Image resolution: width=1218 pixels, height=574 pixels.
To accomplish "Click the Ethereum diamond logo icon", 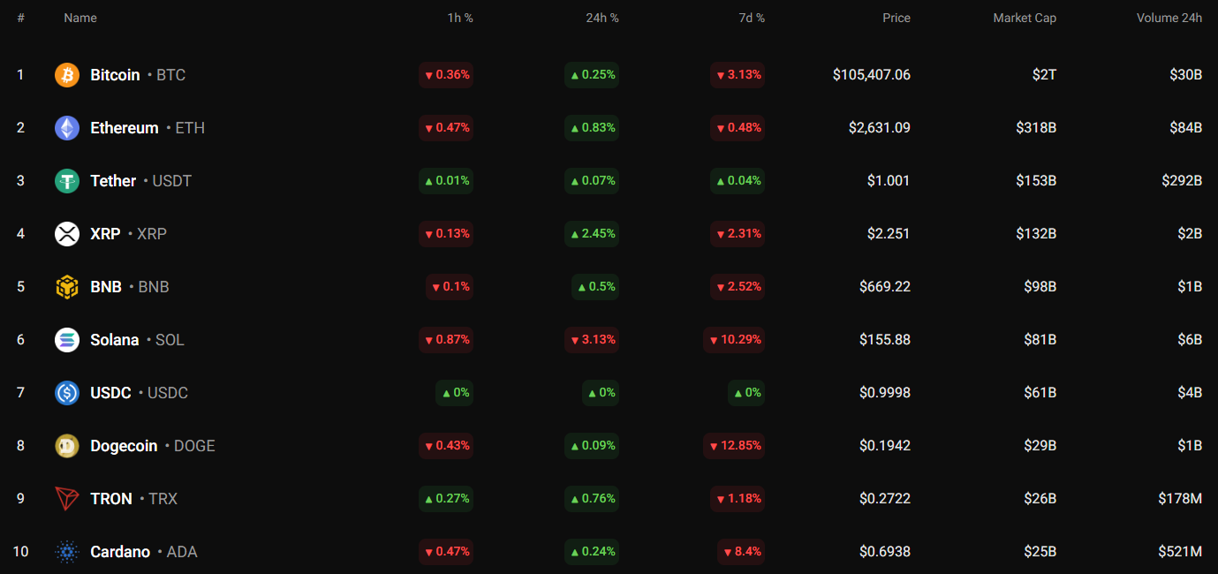I will point(67,128).
